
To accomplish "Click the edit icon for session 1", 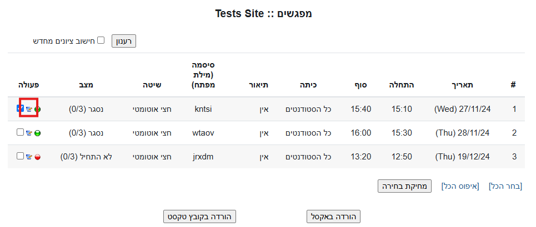I will (29, 109).
